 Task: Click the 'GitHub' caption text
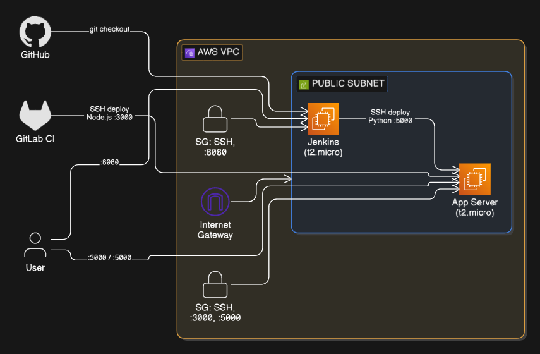point(35,55)
